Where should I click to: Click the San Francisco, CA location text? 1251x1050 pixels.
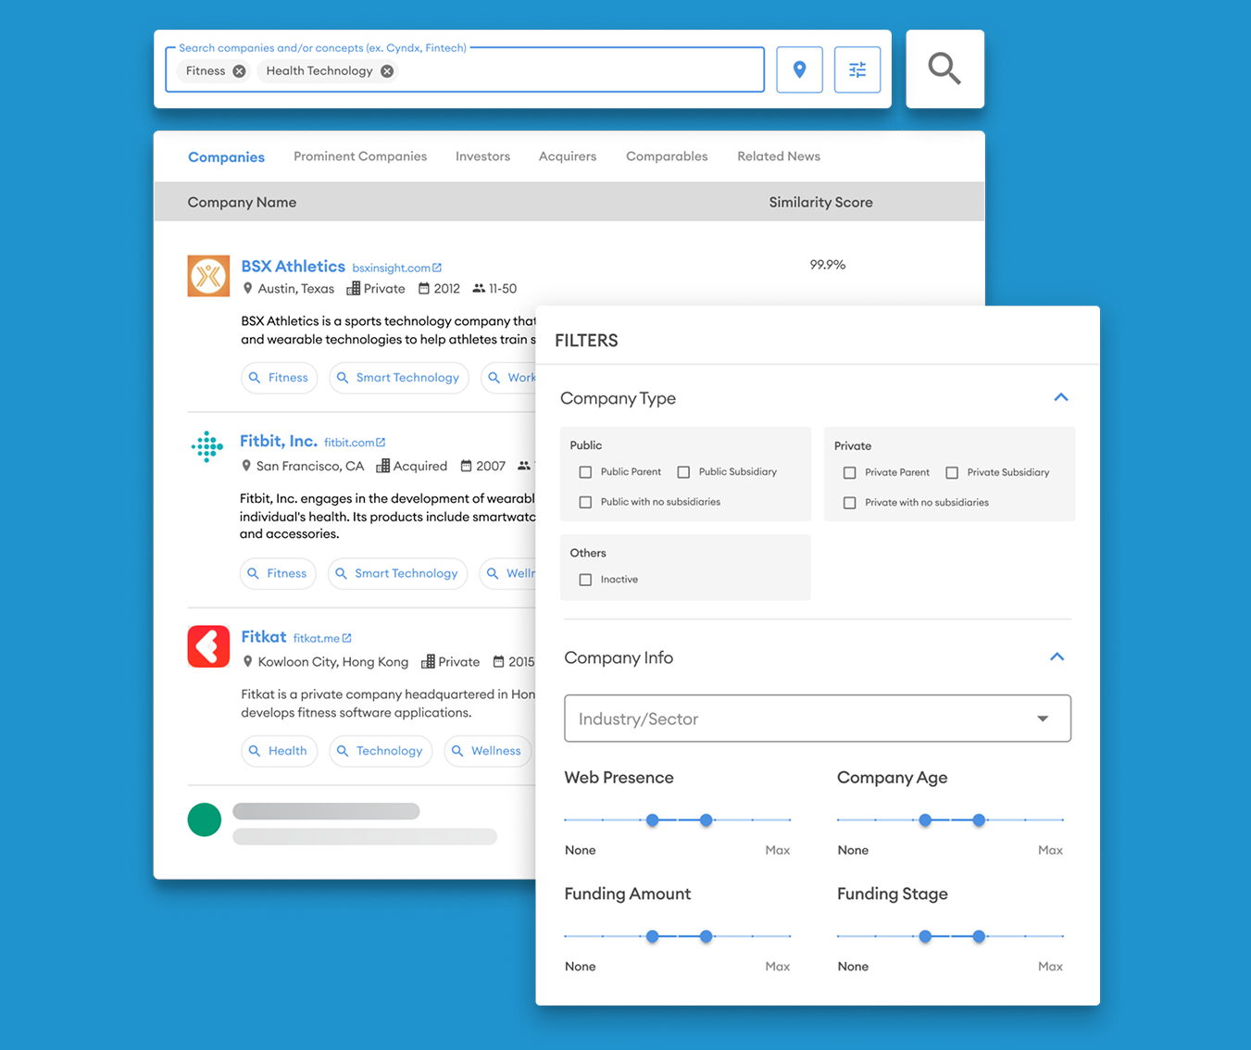310,466
